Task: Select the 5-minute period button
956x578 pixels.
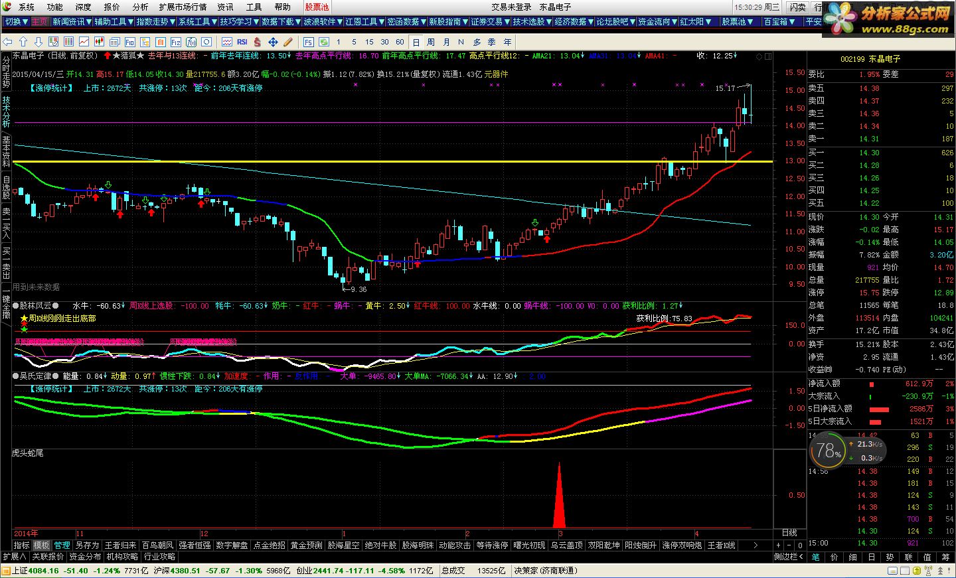Action: pyautogui.click(x=354, y=42)
